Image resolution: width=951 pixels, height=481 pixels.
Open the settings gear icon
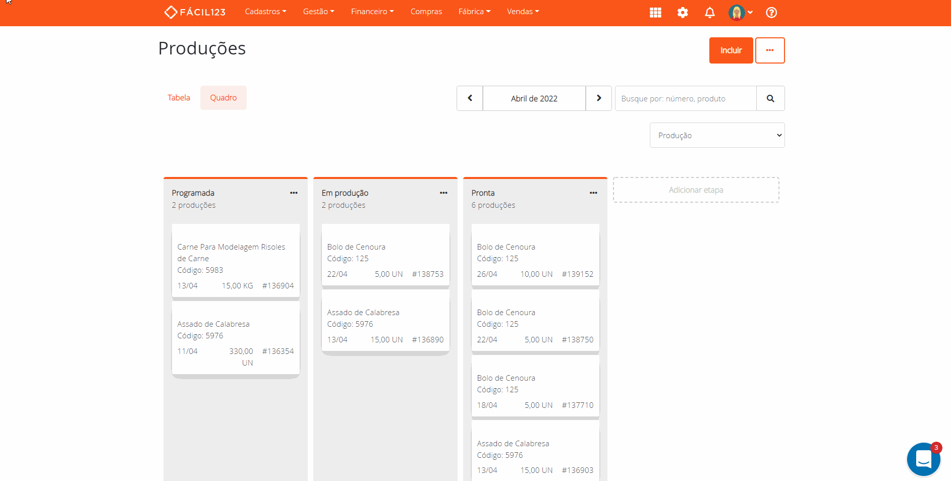click(x=683, y=13)
